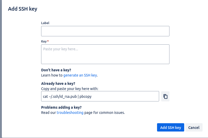Click the red required asterisk next to Key
The width and height of the screenshot is (208, 138).
(x=48, y=41)
